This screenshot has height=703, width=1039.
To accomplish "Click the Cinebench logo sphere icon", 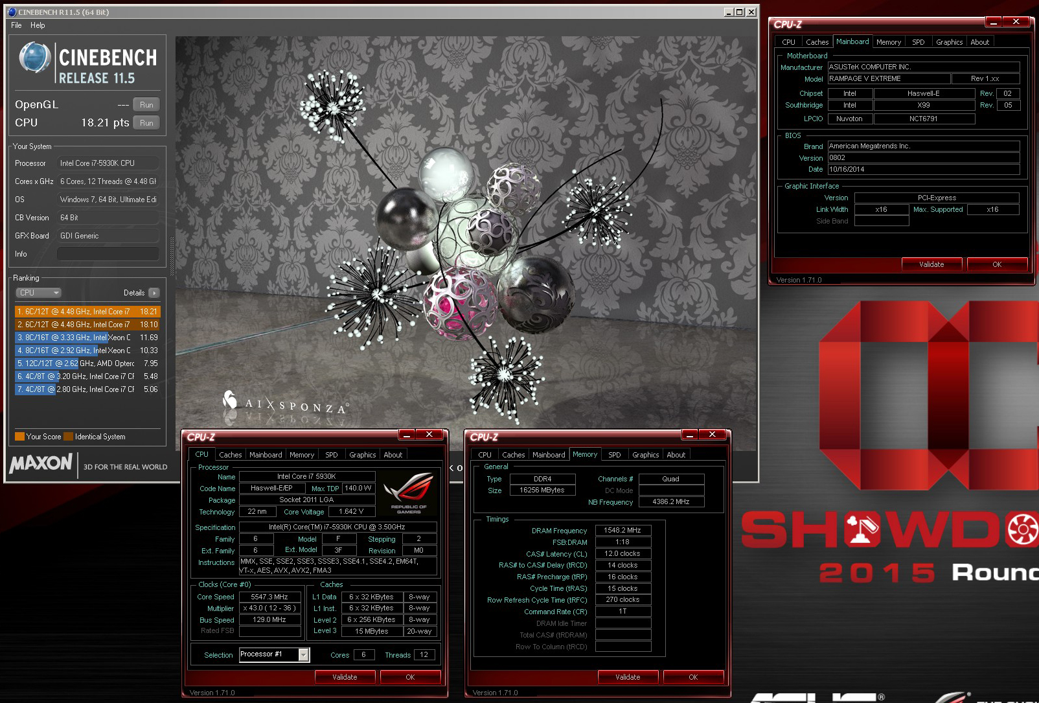I will tap(35, 57).
